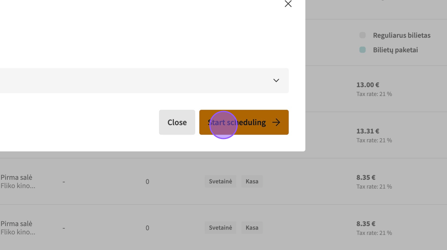Click Svetainė tag in the upper Pirma salė row
The image size is (447, 250).
(220, 181)
